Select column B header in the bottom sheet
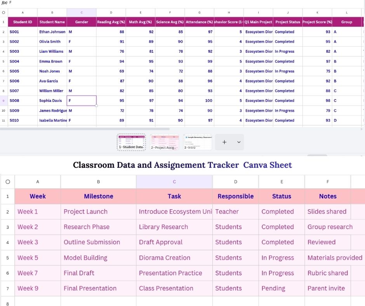 pos(99,182)
